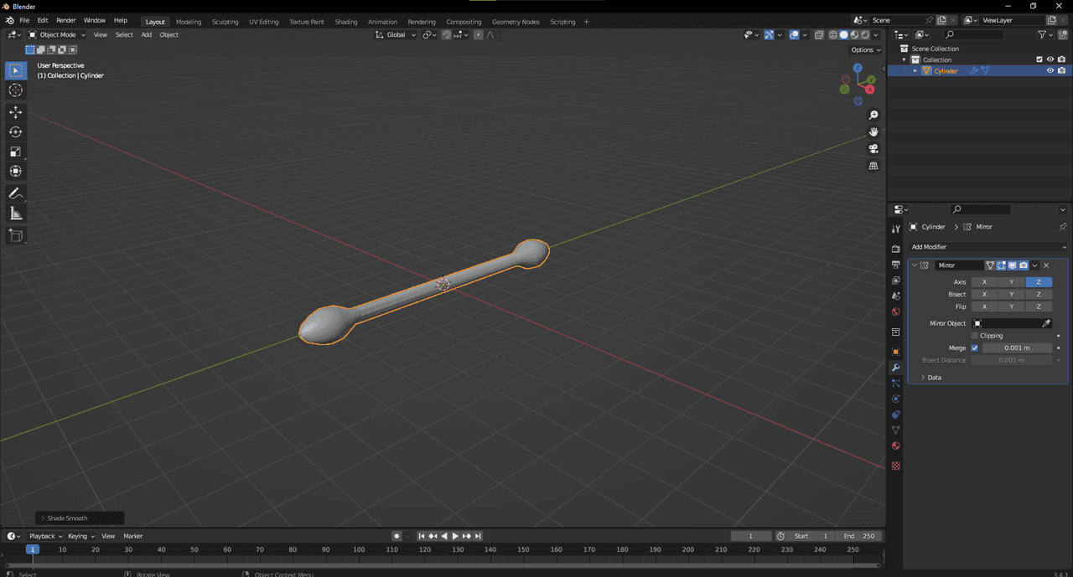The height and width of the screenshot is (577, 1073).
Task: Open the Render menu
Action: tap(65, 20)
